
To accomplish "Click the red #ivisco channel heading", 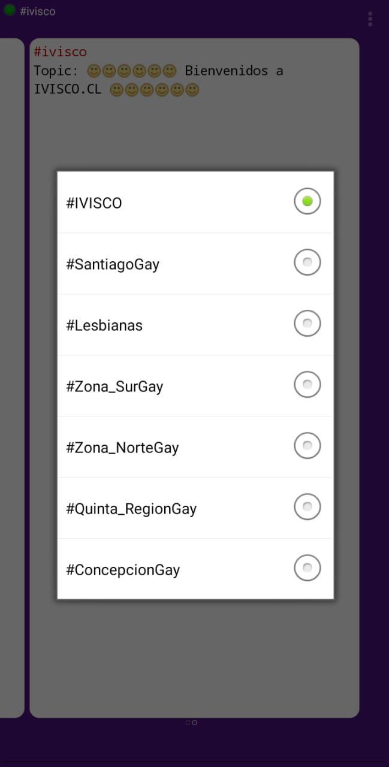I will (x=60, y=52).
